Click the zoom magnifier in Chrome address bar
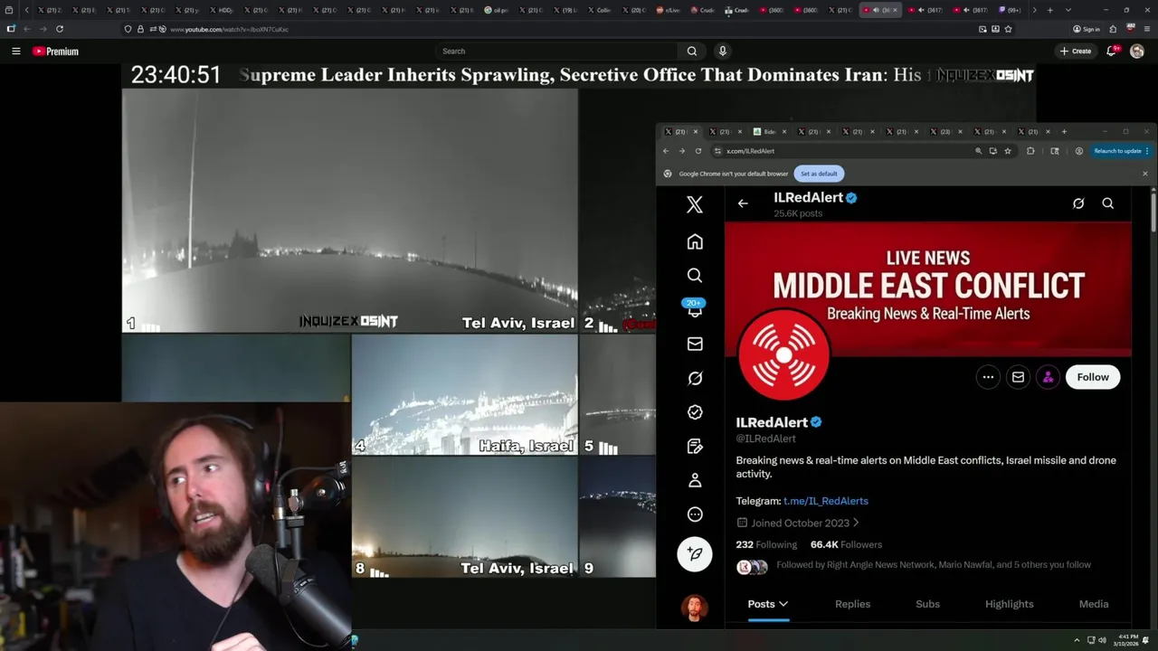 (978, 151)
